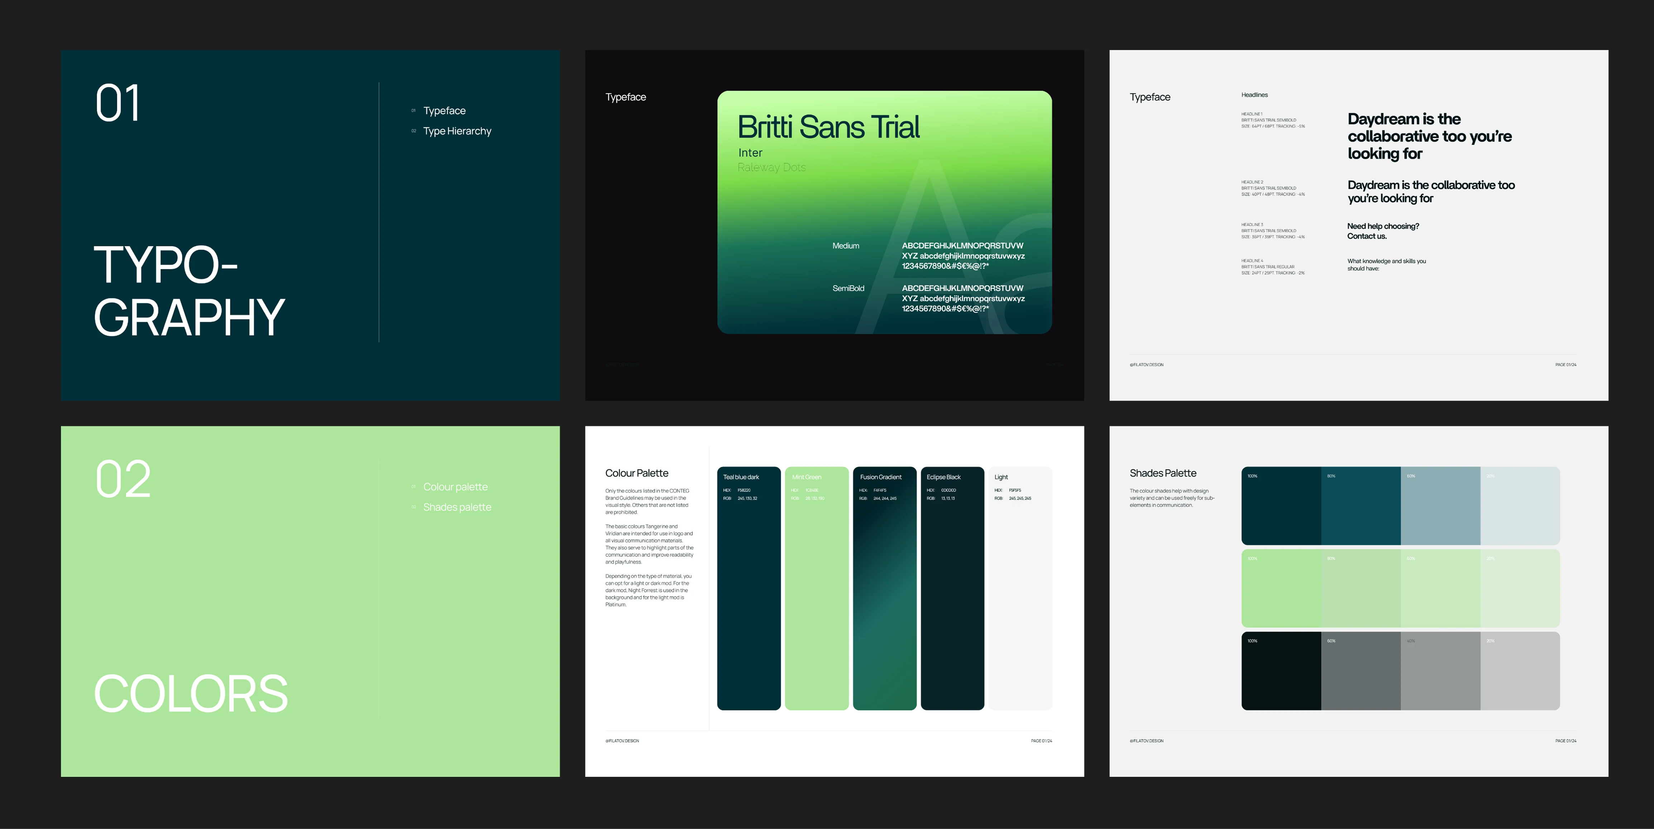Viewport: 1654px width, 829px height.
Task: Pick the 60% teal shade swatch
Action: pos(1440,506)
